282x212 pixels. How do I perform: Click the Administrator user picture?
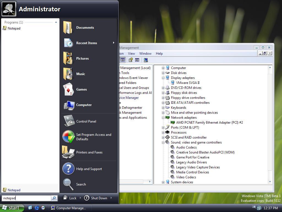pyautogui.click(x=9, y=9)
